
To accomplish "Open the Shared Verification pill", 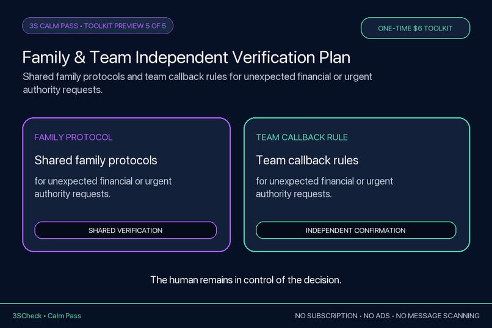I will point(126,230).
